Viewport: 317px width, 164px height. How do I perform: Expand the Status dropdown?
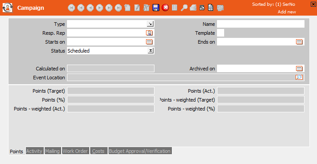pos(150,51)
